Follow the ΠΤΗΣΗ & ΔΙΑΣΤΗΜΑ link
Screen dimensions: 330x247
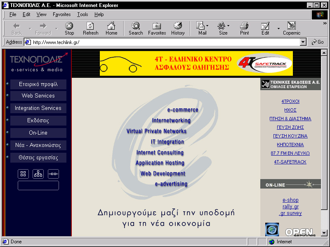[290, 119]
